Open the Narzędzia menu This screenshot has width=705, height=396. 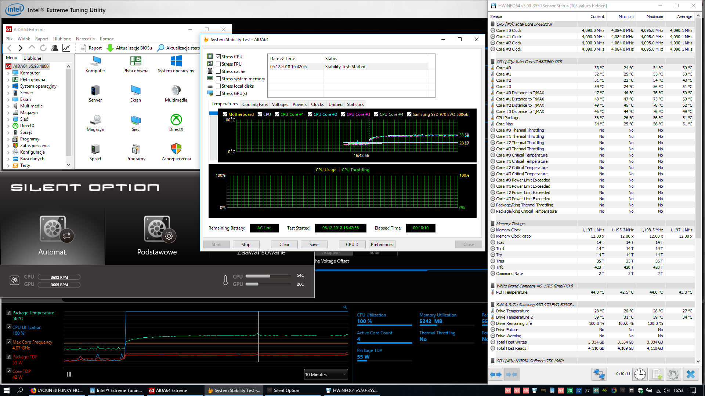(x=85, y=39)
